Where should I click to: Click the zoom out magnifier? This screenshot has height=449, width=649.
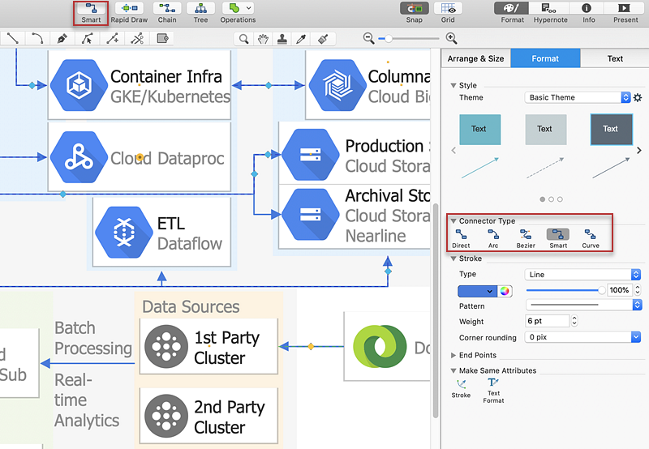click(368, 38)
